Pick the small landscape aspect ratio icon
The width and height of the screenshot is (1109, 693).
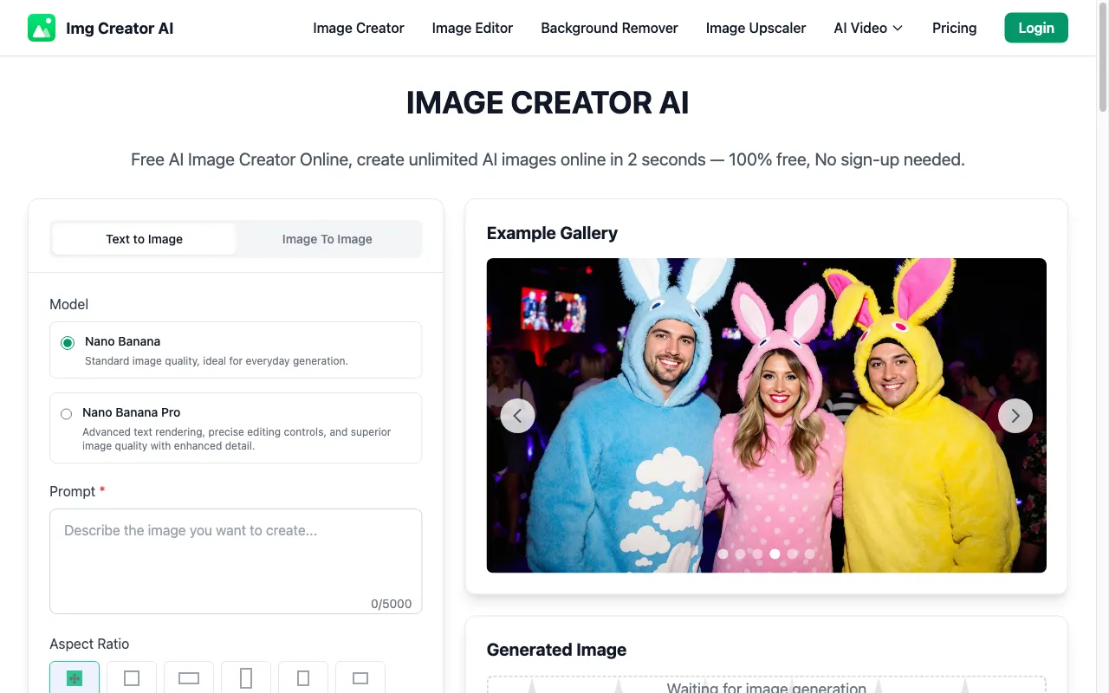tap(360, 678)
